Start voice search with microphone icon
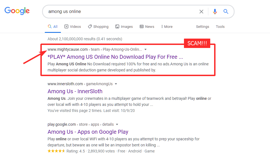Viewport: 270px width, 161px height. [x=215, y=12]
